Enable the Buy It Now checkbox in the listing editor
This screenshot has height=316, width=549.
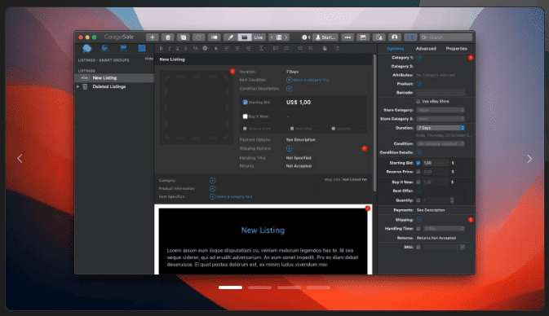(x=245, y=116)
